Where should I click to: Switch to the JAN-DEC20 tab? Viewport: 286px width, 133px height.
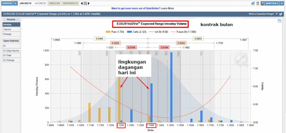point(40,3)
